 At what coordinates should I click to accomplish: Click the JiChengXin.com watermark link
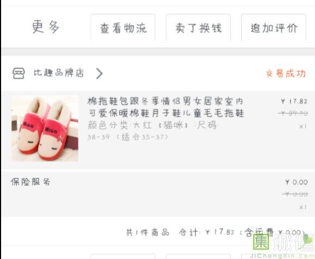[282, 256]
